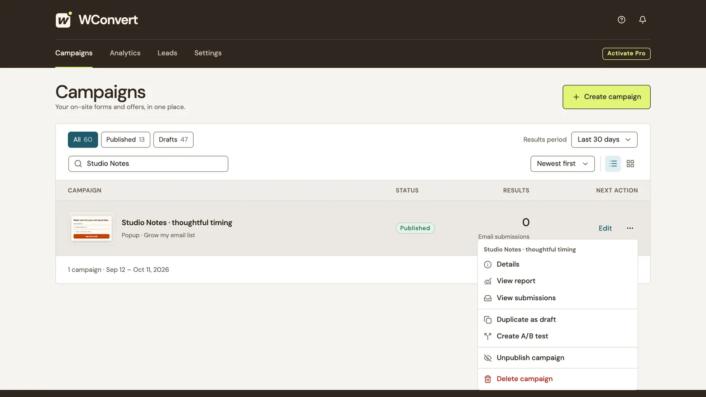706x397 pixels.
Task: Choose Delete campaign menu entry
Action: pos(558,379)
